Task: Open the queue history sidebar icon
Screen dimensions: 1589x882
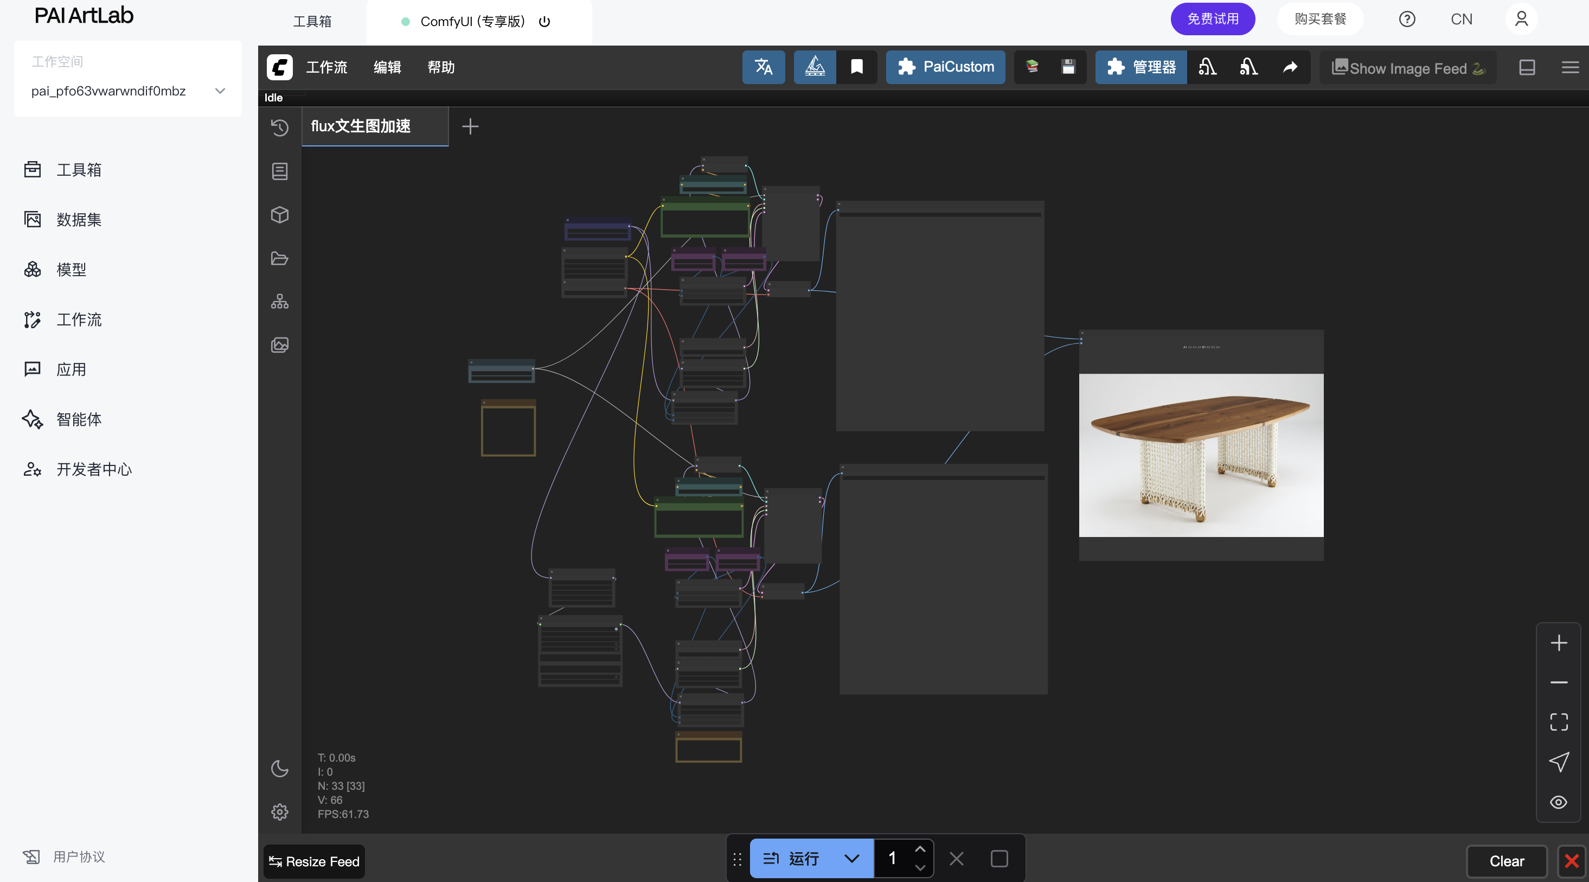Action: [279, 127]
